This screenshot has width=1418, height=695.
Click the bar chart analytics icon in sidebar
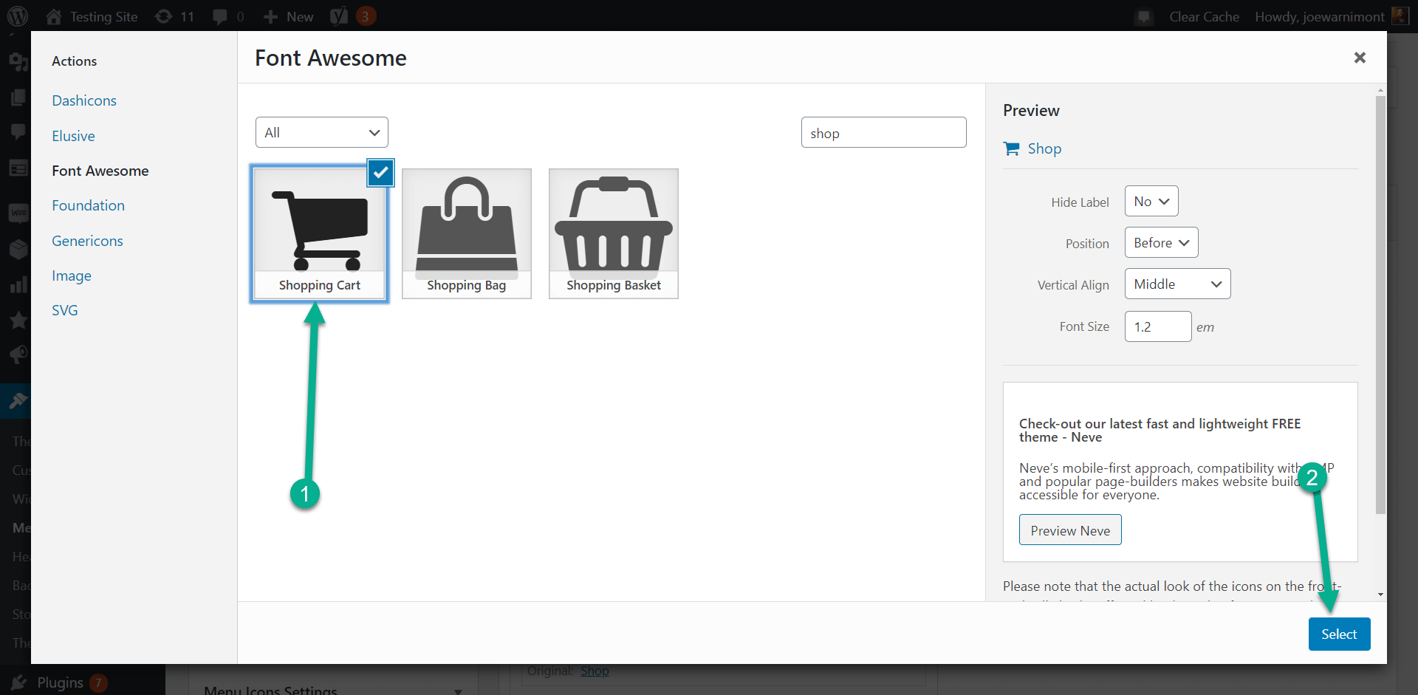point(18,284)
